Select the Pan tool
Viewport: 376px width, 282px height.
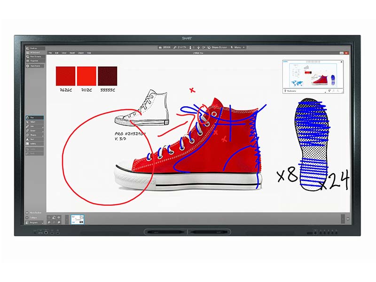[34, 118]
